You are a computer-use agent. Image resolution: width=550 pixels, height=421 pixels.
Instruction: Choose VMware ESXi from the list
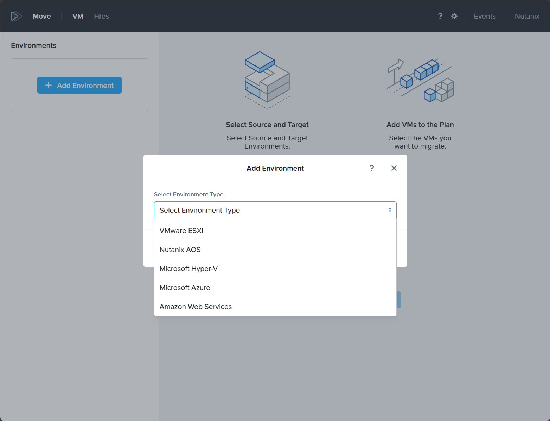point(181,231)
